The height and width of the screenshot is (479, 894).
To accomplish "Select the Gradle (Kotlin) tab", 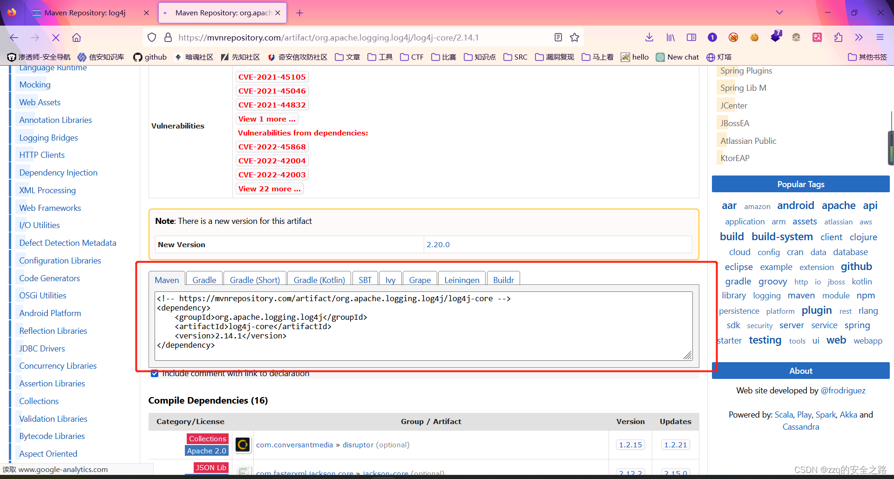I will (x=319, y=280).
